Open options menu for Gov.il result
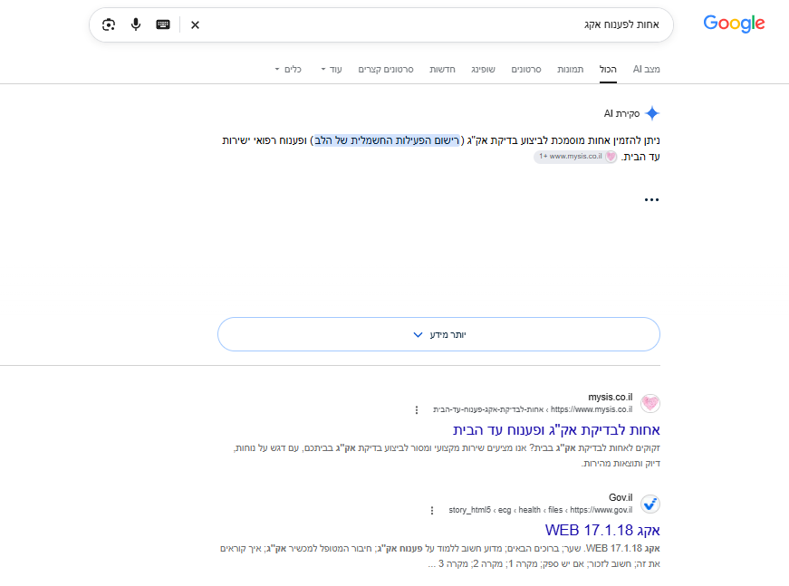 432,511
